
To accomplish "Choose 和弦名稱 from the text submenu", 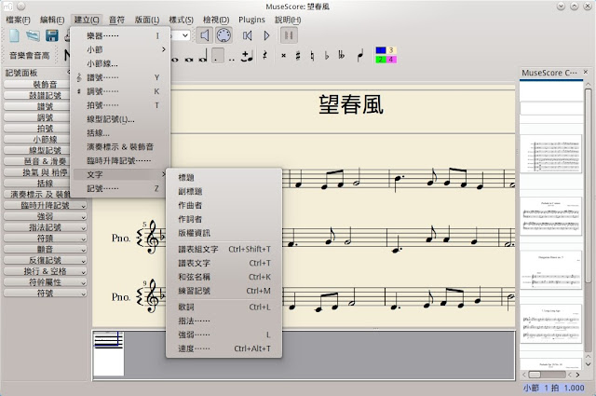I will (x=224, y=277).
